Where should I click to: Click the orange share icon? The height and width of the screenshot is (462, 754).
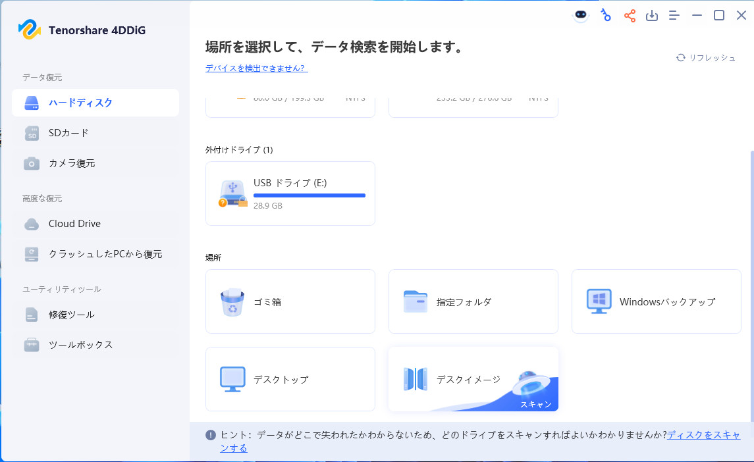pos(630,14)
